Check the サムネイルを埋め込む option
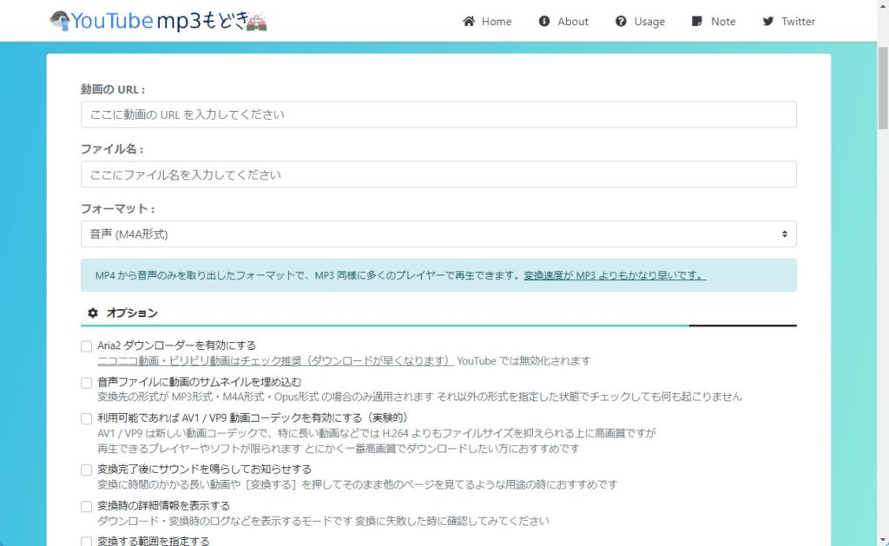Image resolution: width=889 pixels, height=546 pixels. (87, 383)
